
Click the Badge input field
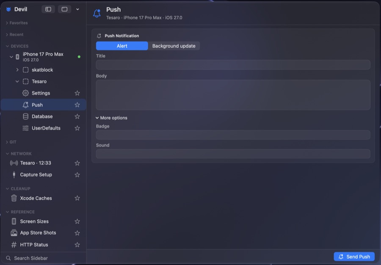[233, 135]
